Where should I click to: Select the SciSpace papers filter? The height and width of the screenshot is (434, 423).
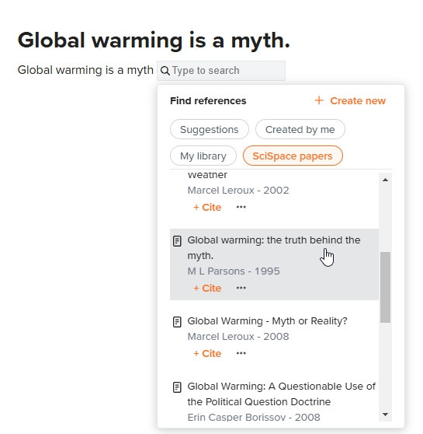click(x=293, y=156)
